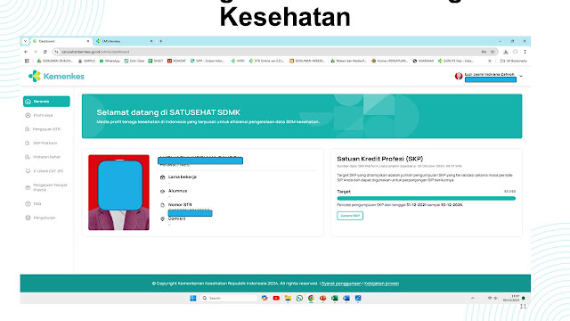Open E-Ukom CAT JFK in the sidebar
570x321 pixels.
(44, 170)
